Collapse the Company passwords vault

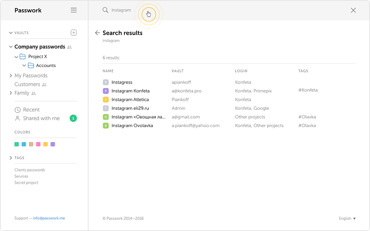click(x=11, y=47)
